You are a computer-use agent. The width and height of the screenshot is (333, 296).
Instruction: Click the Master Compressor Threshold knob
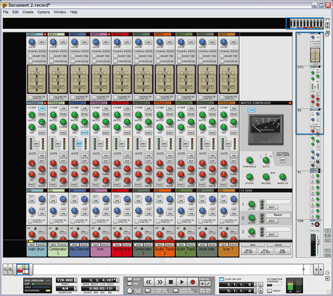[x=250, y=160]
